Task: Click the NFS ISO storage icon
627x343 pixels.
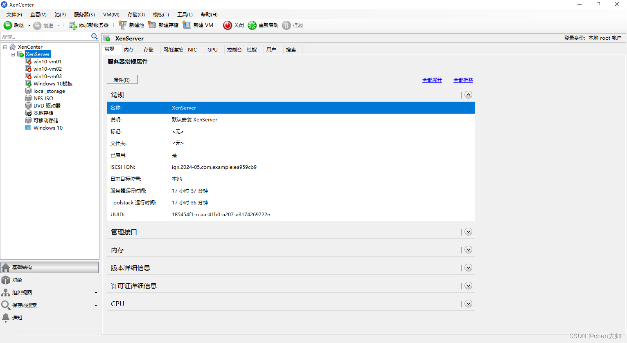Action: pos(28,98)
